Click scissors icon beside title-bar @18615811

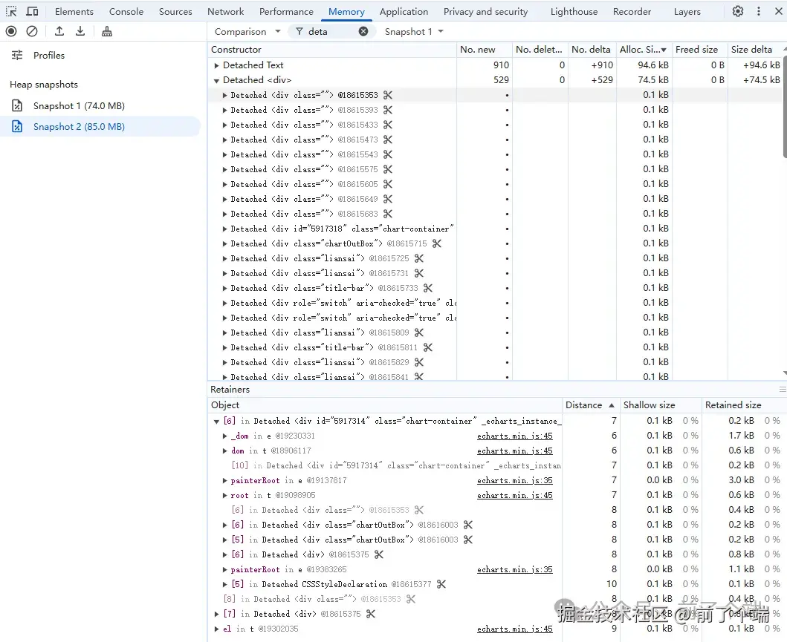pos(427,347)
